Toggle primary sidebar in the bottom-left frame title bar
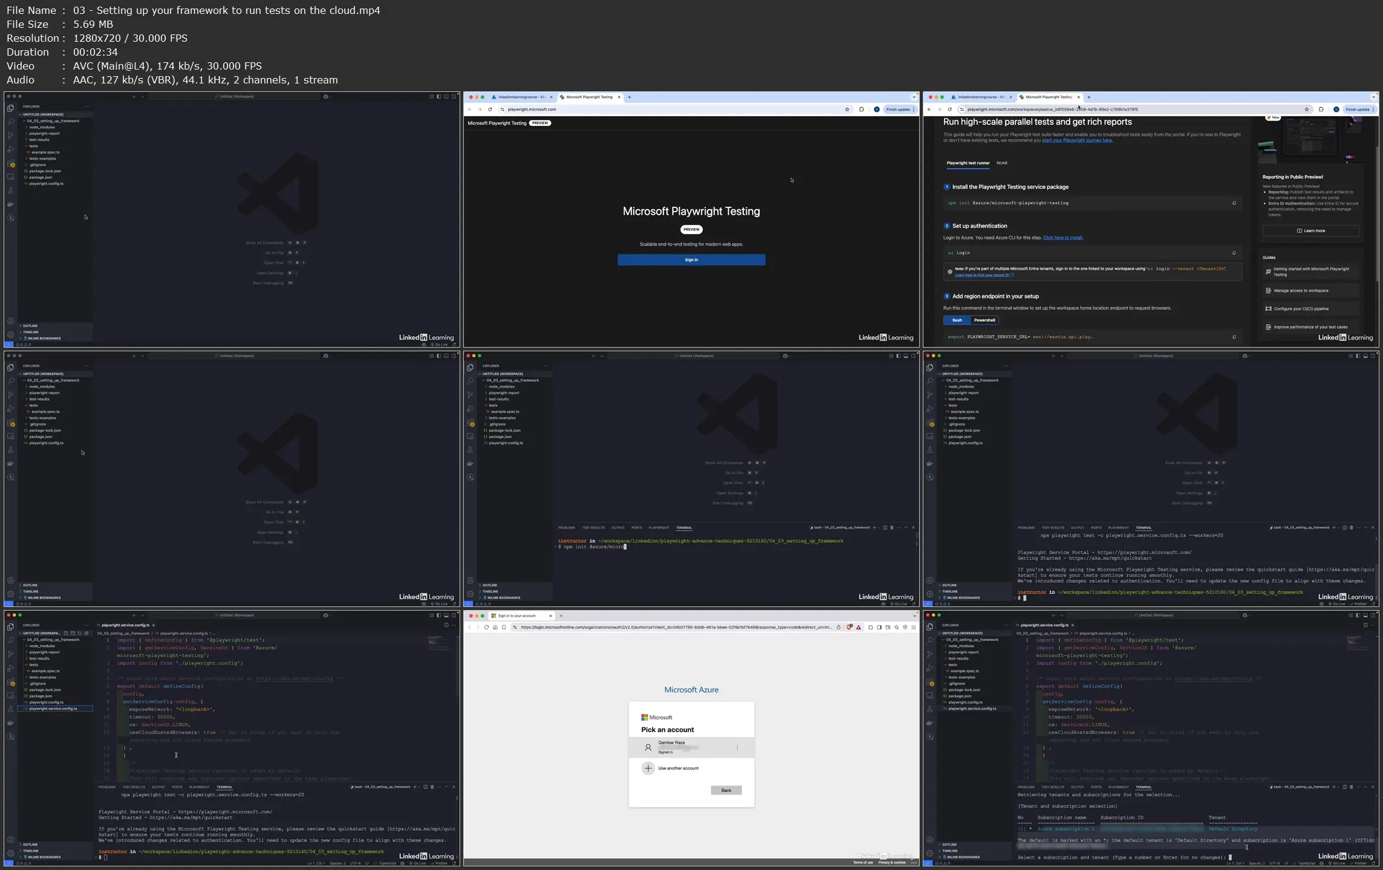 click(439, 615)
